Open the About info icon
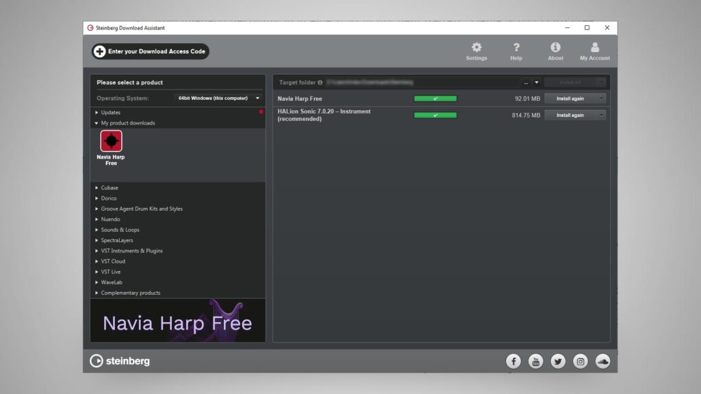This screenshot has width=701, height=394. 555,48
